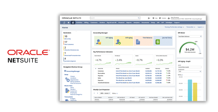Sort by AR Due column header
Screen dimensions: 218x112
coord(111,98)
